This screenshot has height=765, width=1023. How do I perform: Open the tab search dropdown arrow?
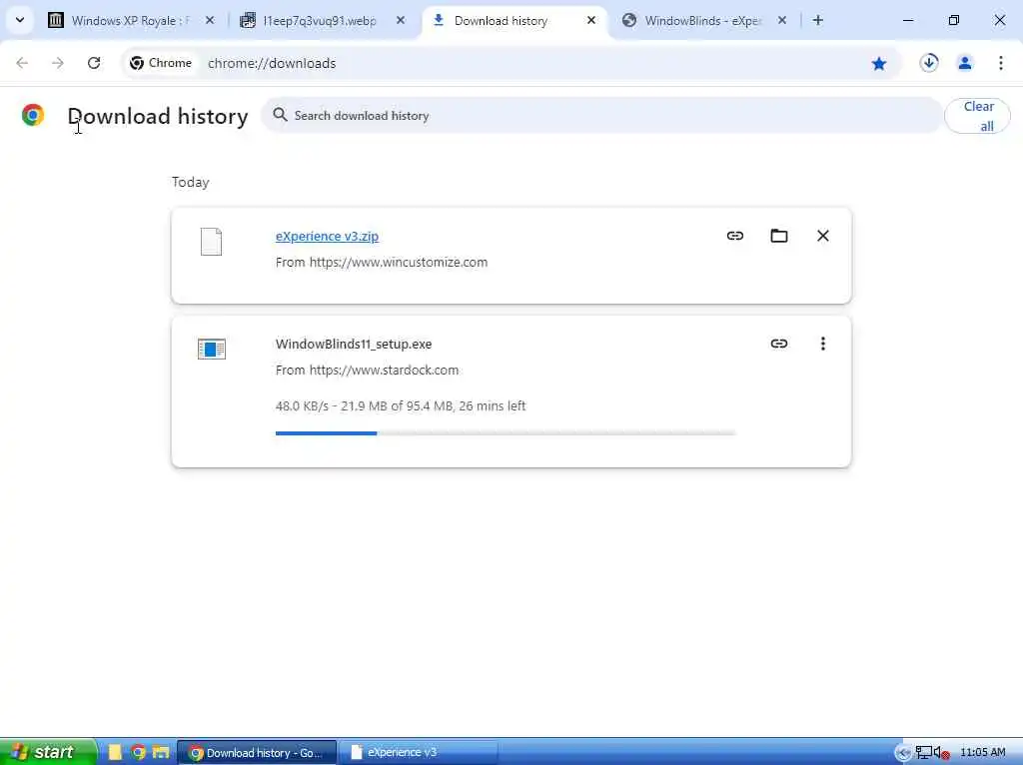point(20,20)
